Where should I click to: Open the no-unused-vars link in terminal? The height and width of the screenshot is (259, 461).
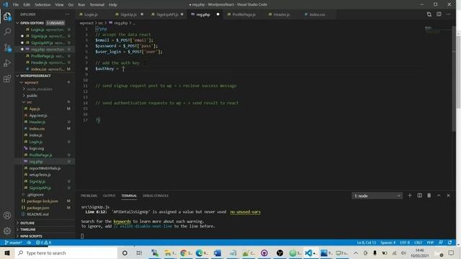tap(245, 212)
